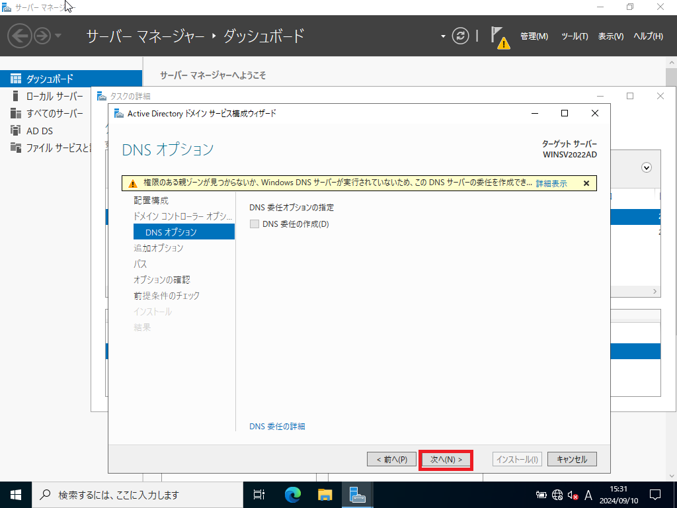Image resolution: width=677 pixels, height=508 pixels.
Task: Click the 次へ(N) > button
Action: (x=446, y=459)
